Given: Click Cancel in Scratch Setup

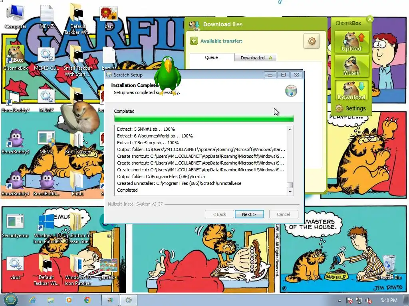Looking at the screenshot, I should point(284,214).
